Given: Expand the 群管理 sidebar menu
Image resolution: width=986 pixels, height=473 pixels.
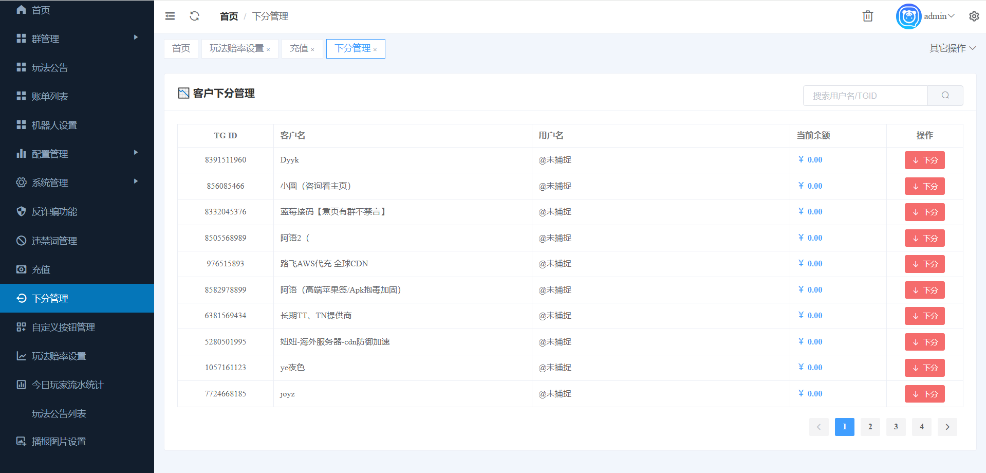Looking at the screenshot, I should 77,39.
